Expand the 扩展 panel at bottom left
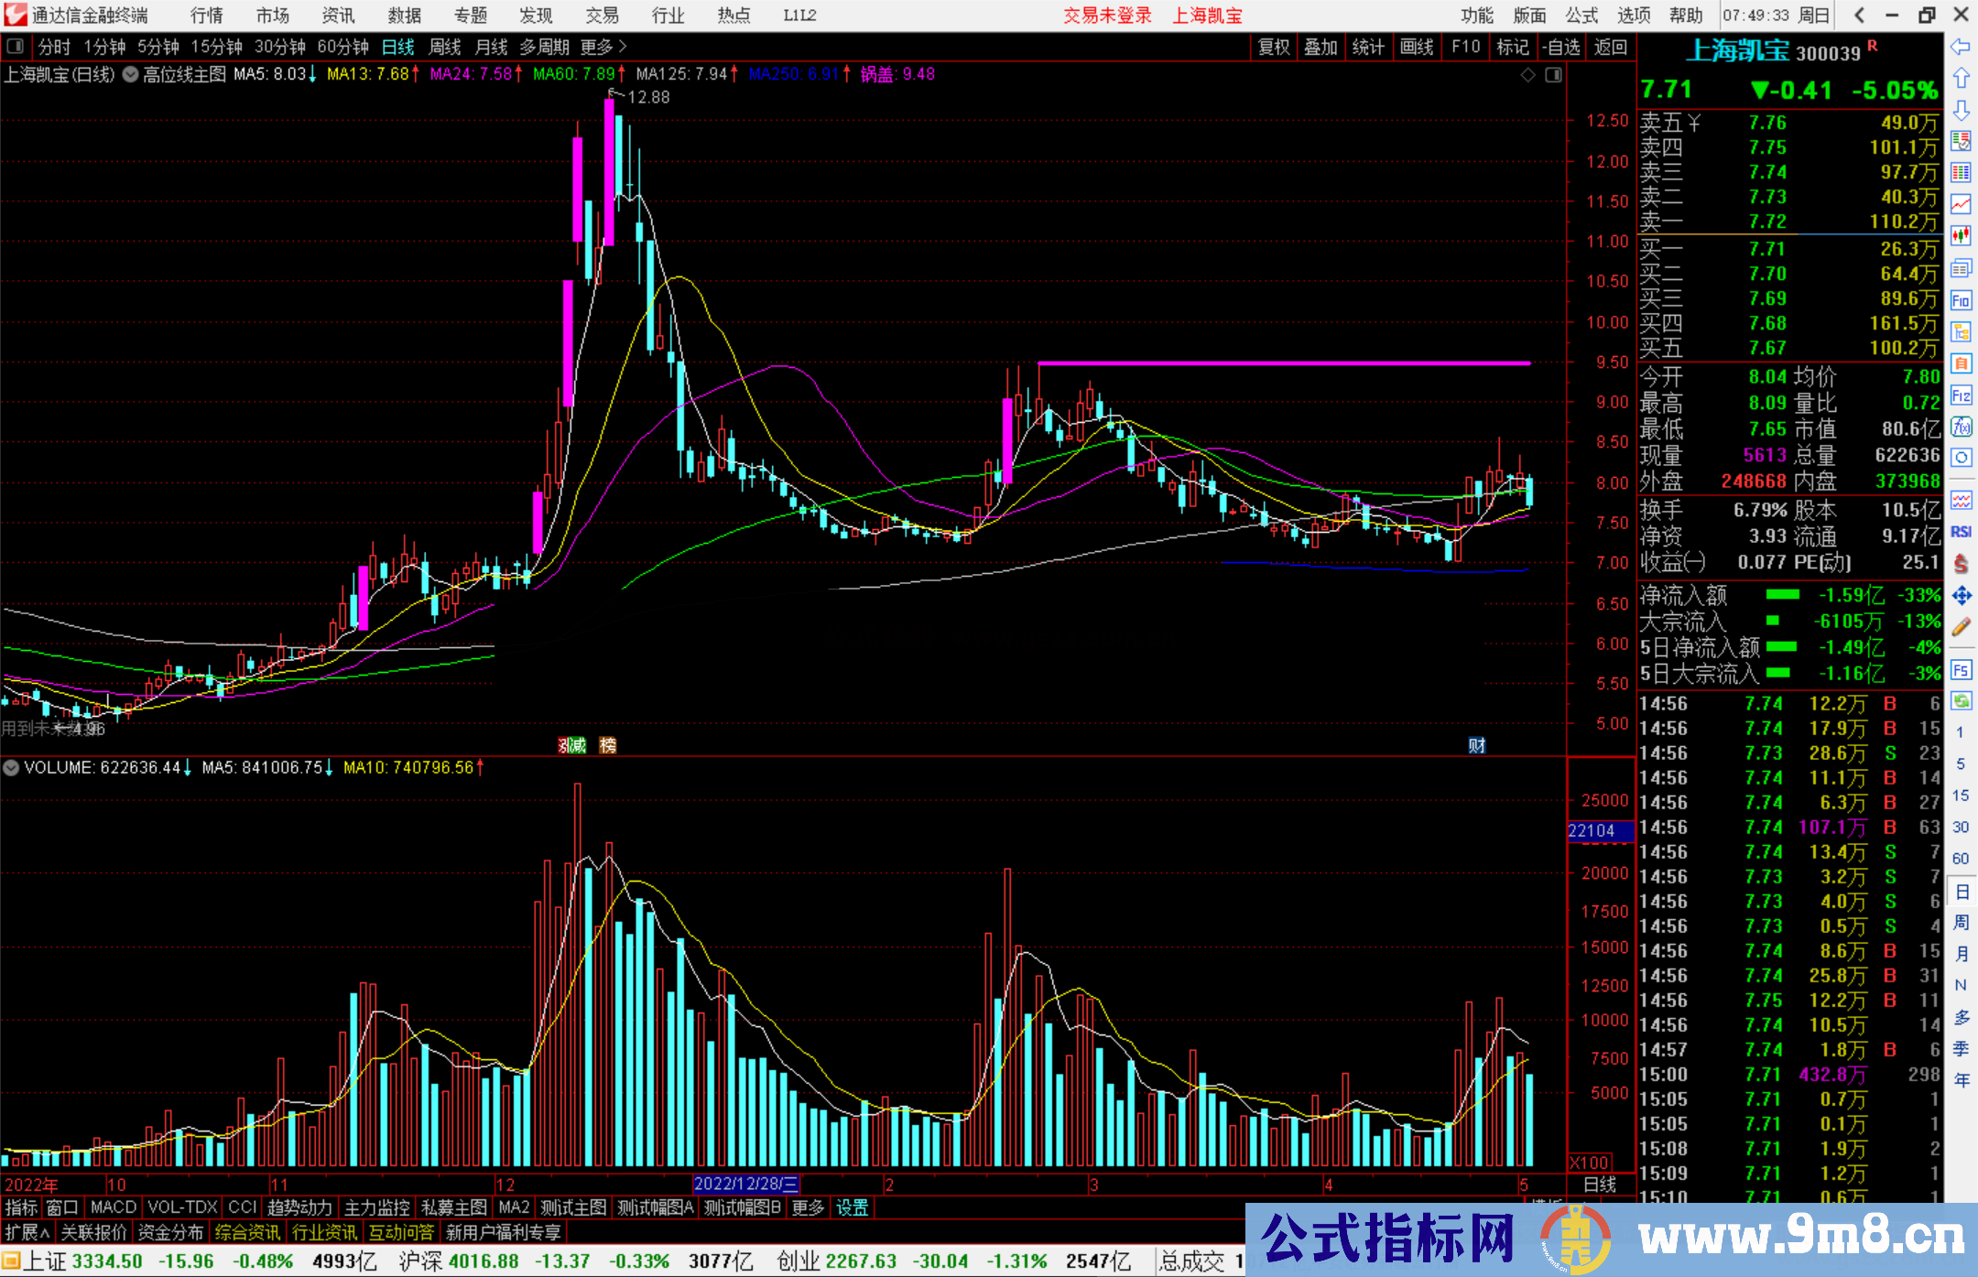Image resolution: width=1978 pixels, height=1277 pixels. 27,1233
